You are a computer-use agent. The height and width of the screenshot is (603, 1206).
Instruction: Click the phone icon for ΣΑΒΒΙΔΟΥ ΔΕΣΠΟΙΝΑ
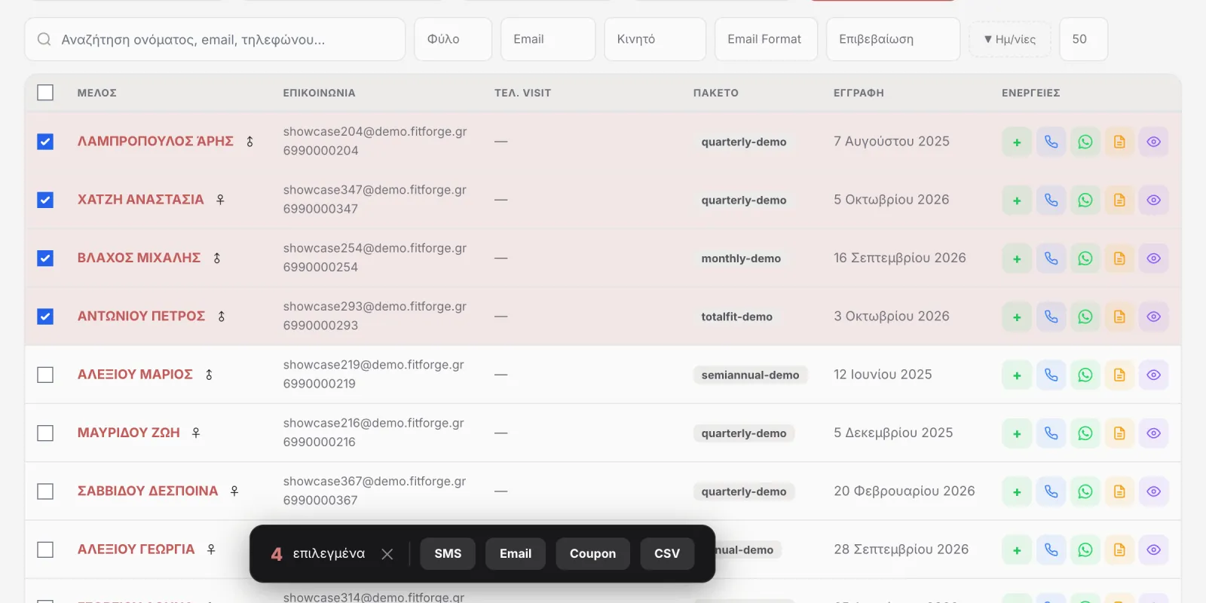(x=1051, y=491)
